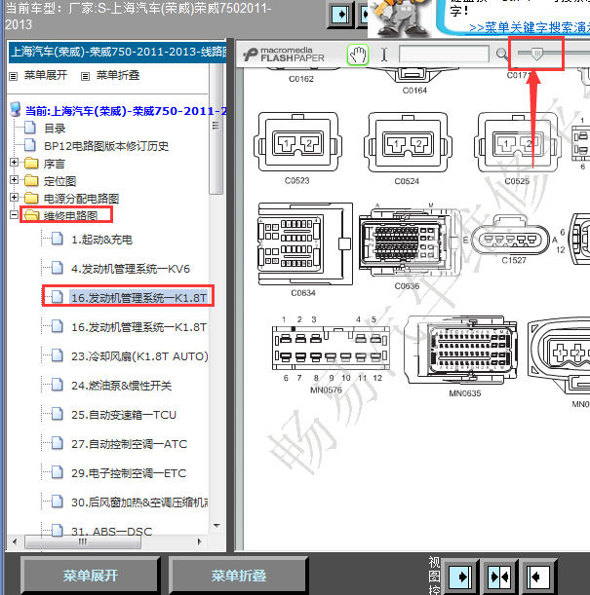Expand the 序言 folder node

click(x=14, y=164)
